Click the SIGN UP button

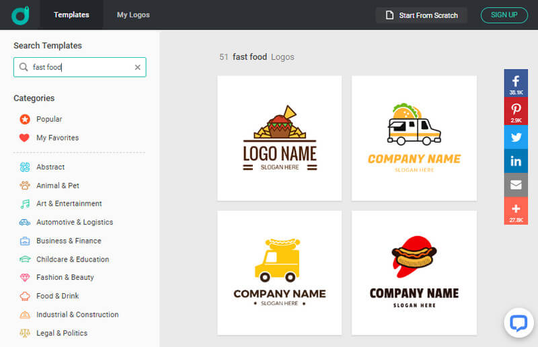pos(504,15)
